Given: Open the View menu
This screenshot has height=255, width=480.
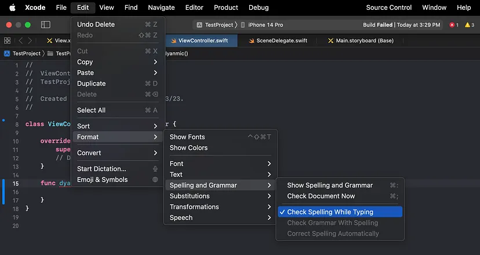Looking at the screenshot, I should (x=107, y=8).
